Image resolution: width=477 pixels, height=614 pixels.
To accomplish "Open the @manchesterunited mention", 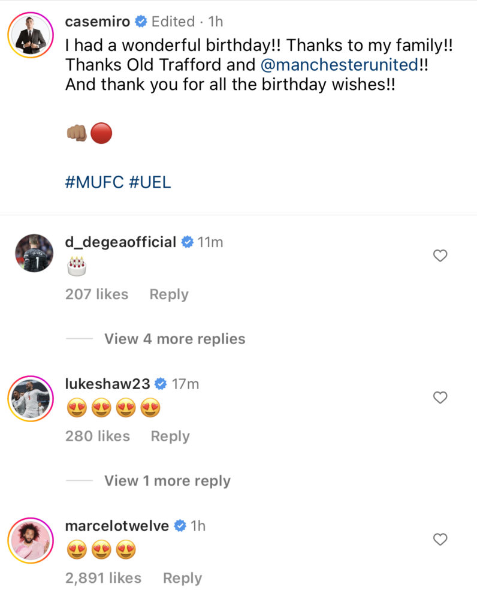I will 339,65.
